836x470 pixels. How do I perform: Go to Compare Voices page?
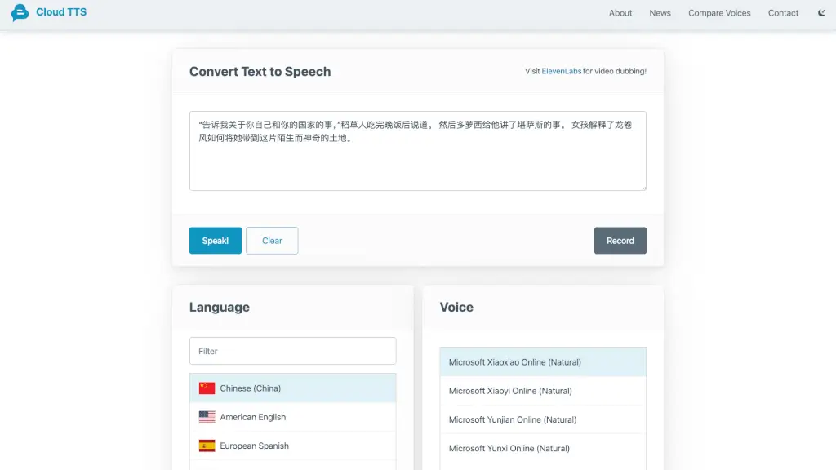click(x=719, y=13)
